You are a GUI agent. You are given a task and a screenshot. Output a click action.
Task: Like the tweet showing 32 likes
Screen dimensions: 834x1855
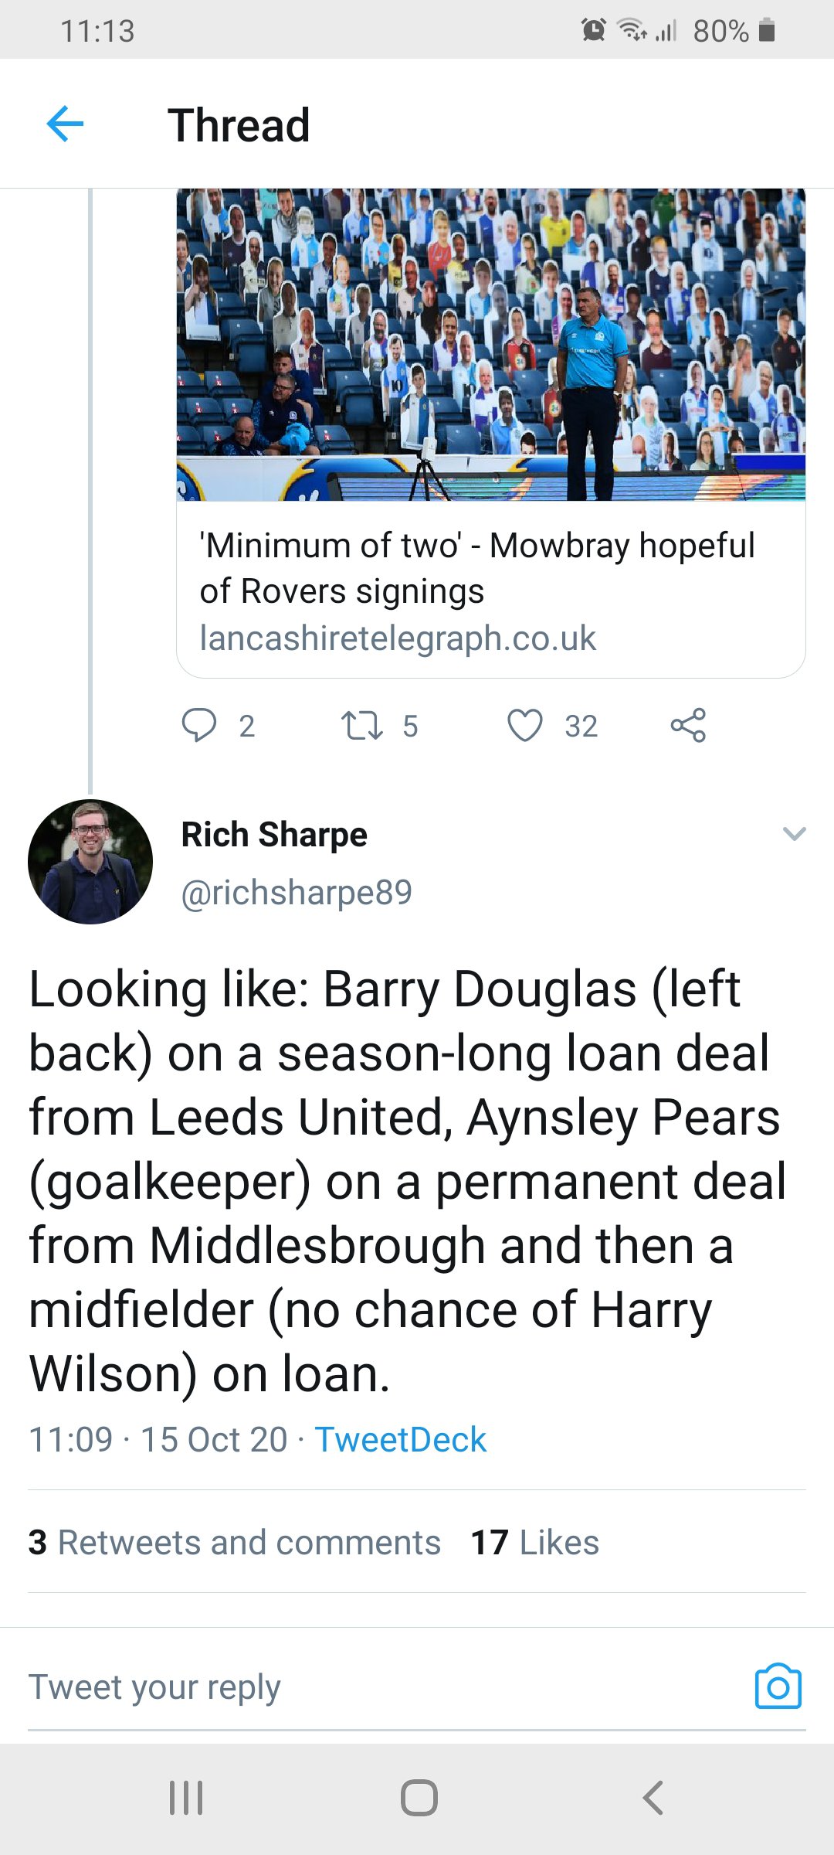pos(525,726)
